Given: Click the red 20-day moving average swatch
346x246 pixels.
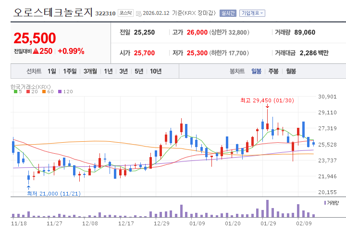Looking at the screenshot, I should [28, 92].
